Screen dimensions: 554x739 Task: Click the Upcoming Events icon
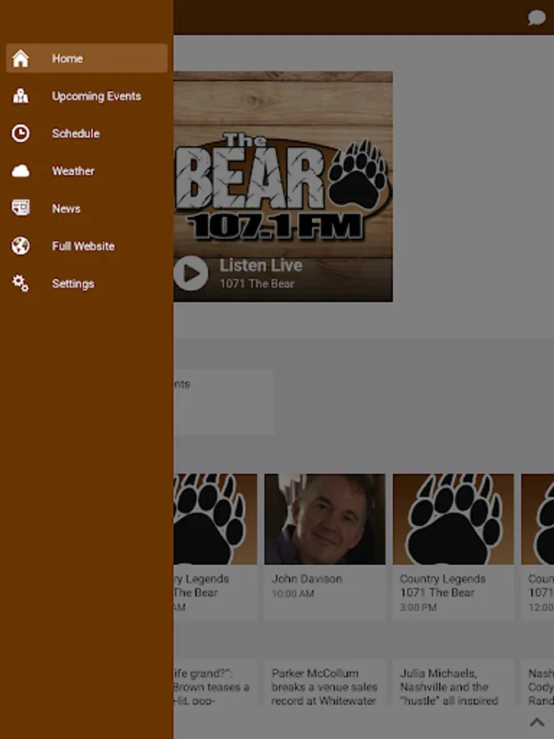pos(21,96)
